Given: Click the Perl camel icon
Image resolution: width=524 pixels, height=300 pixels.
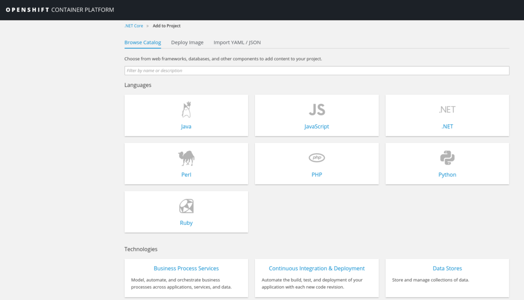Looking at the screenshot, I should pos(186,158).
